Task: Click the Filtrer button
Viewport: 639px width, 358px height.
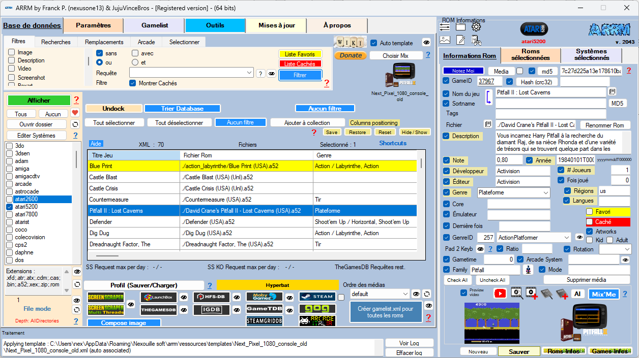Action: (300, 75)
